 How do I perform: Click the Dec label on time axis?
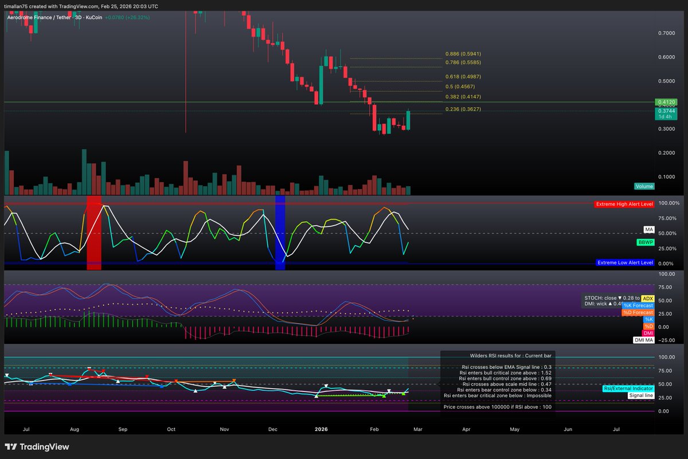pyautogui.click(x=272, y=428)
